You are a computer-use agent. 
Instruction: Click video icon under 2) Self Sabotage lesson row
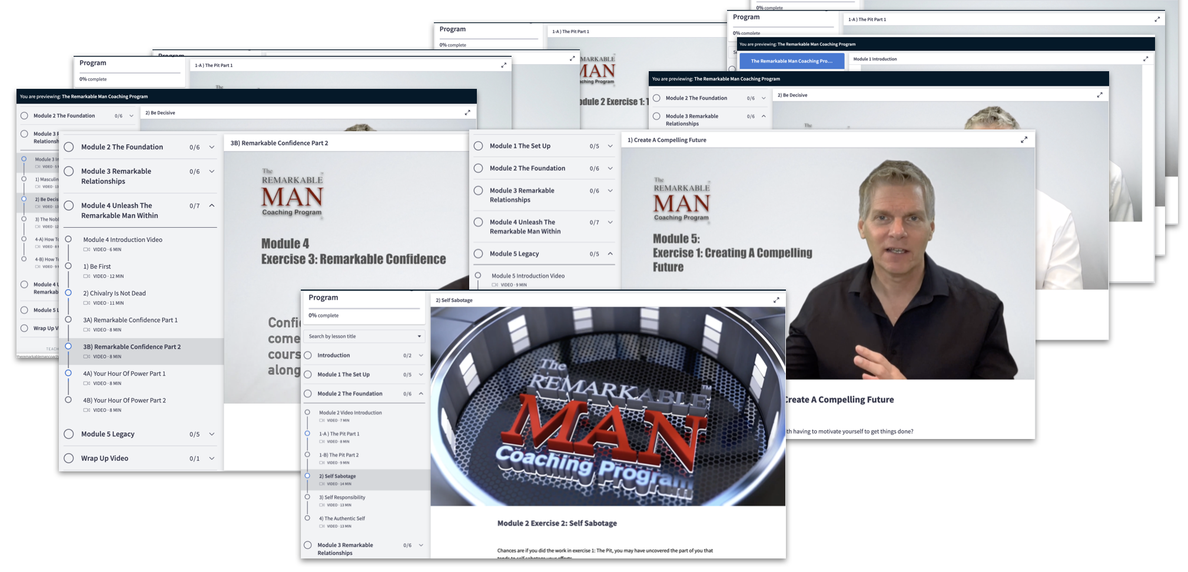tap(322, 484)
